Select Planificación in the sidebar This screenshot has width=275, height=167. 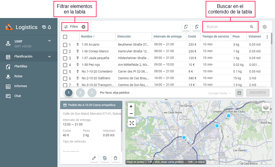click(23, 56)
